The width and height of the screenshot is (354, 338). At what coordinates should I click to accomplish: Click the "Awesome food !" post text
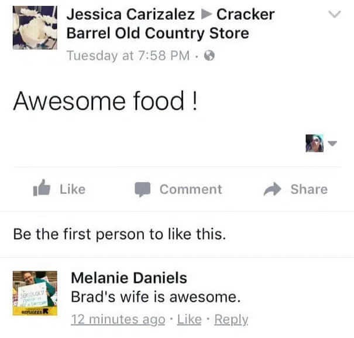[x=105, y=101]
